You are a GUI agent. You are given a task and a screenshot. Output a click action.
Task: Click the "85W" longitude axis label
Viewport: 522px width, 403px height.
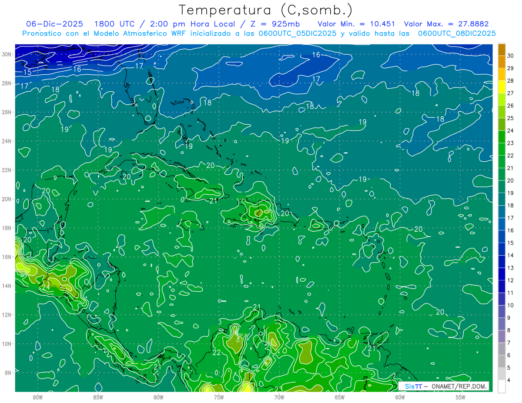98,397
